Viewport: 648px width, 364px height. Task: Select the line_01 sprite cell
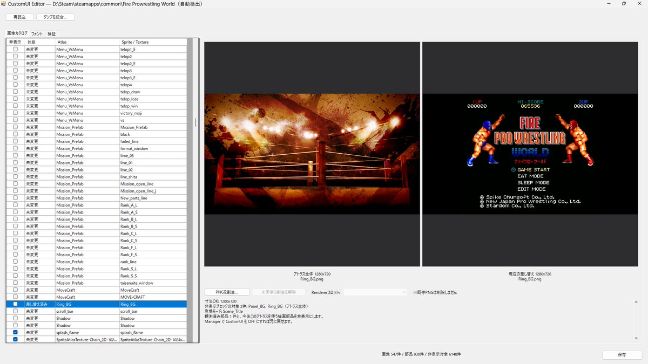coord(153,162)
